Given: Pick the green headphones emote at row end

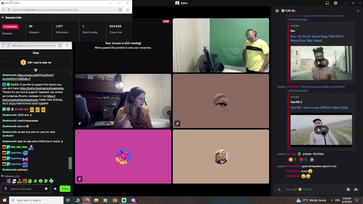Looking at the screenshot, I should tap(51, 181).
